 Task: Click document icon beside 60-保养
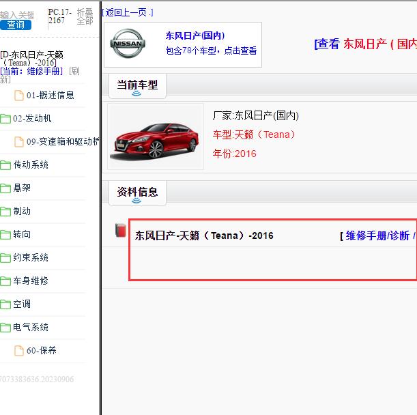click(19, 351)
